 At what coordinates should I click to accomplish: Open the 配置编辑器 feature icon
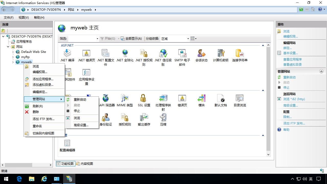coord(67,146)
